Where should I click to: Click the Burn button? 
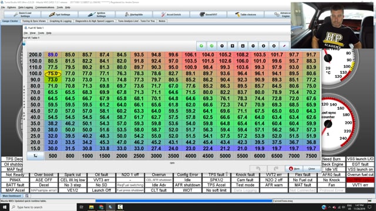(x=294, y=168)
